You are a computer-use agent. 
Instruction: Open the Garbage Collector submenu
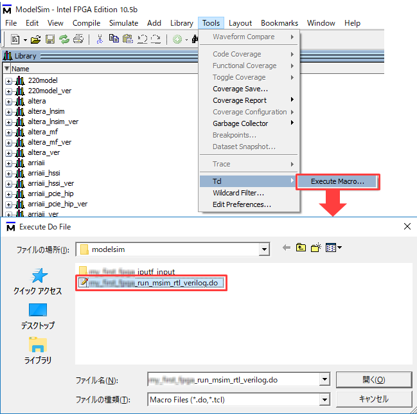click(x=249, y=123)
